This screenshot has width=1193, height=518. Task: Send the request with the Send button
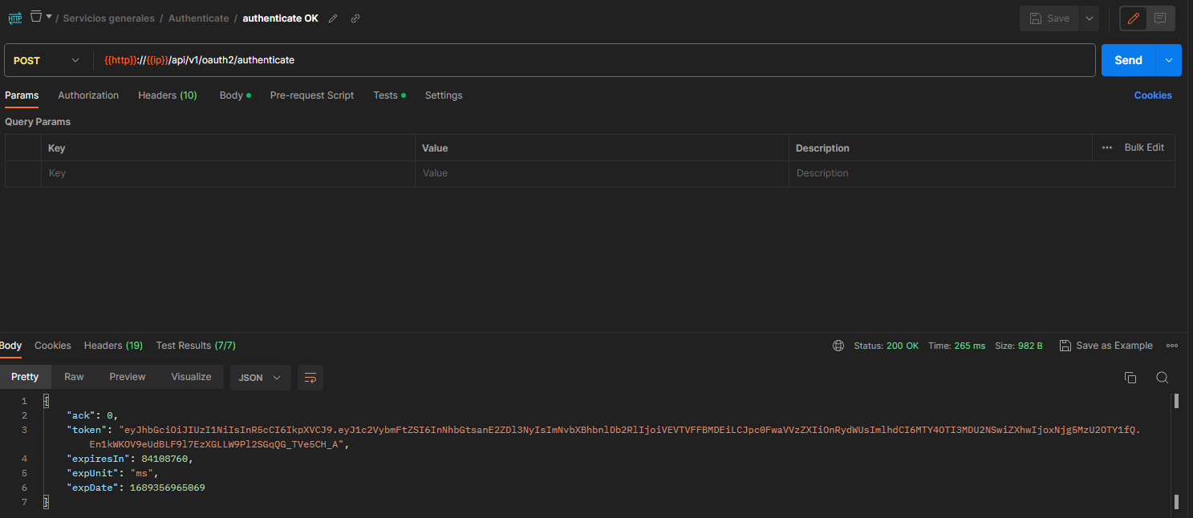(x=1128, y=60)
